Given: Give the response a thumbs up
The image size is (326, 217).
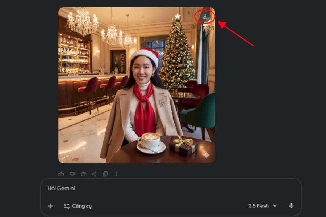Looking at the screenshot, I should (61, 174).
